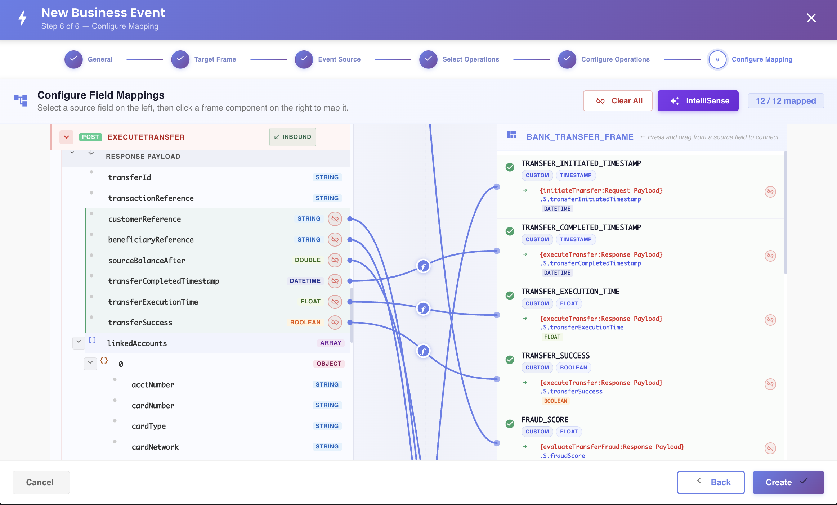Go to the Event Source step
The height and width of the screenshot is (505, 837).
(328, 59)
